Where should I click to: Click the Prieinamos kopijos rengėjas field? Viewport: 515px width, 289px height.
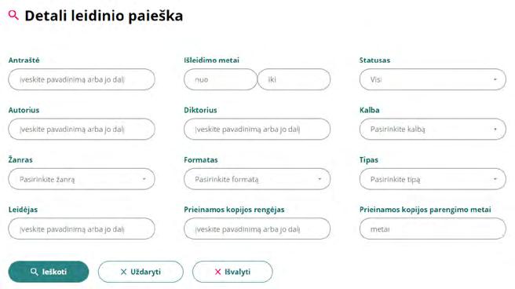pos(257,229)
